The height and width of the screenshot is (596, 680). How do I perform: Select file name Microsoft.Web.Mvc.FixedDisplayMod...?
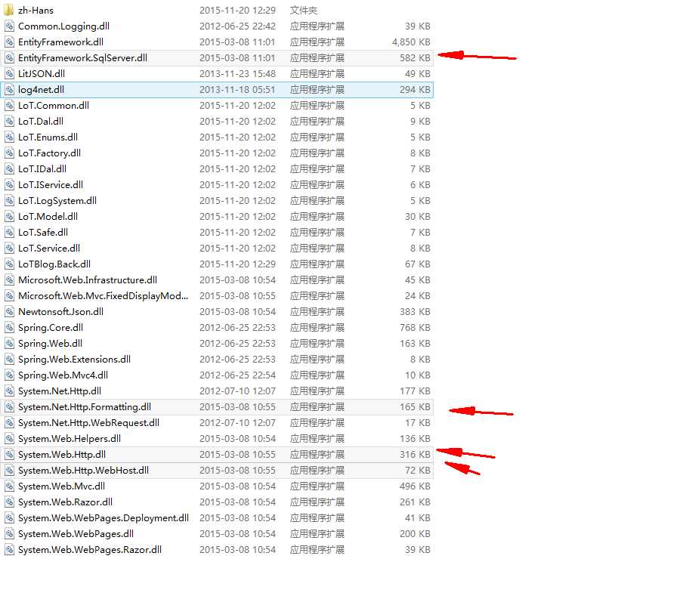pos(104,295)
